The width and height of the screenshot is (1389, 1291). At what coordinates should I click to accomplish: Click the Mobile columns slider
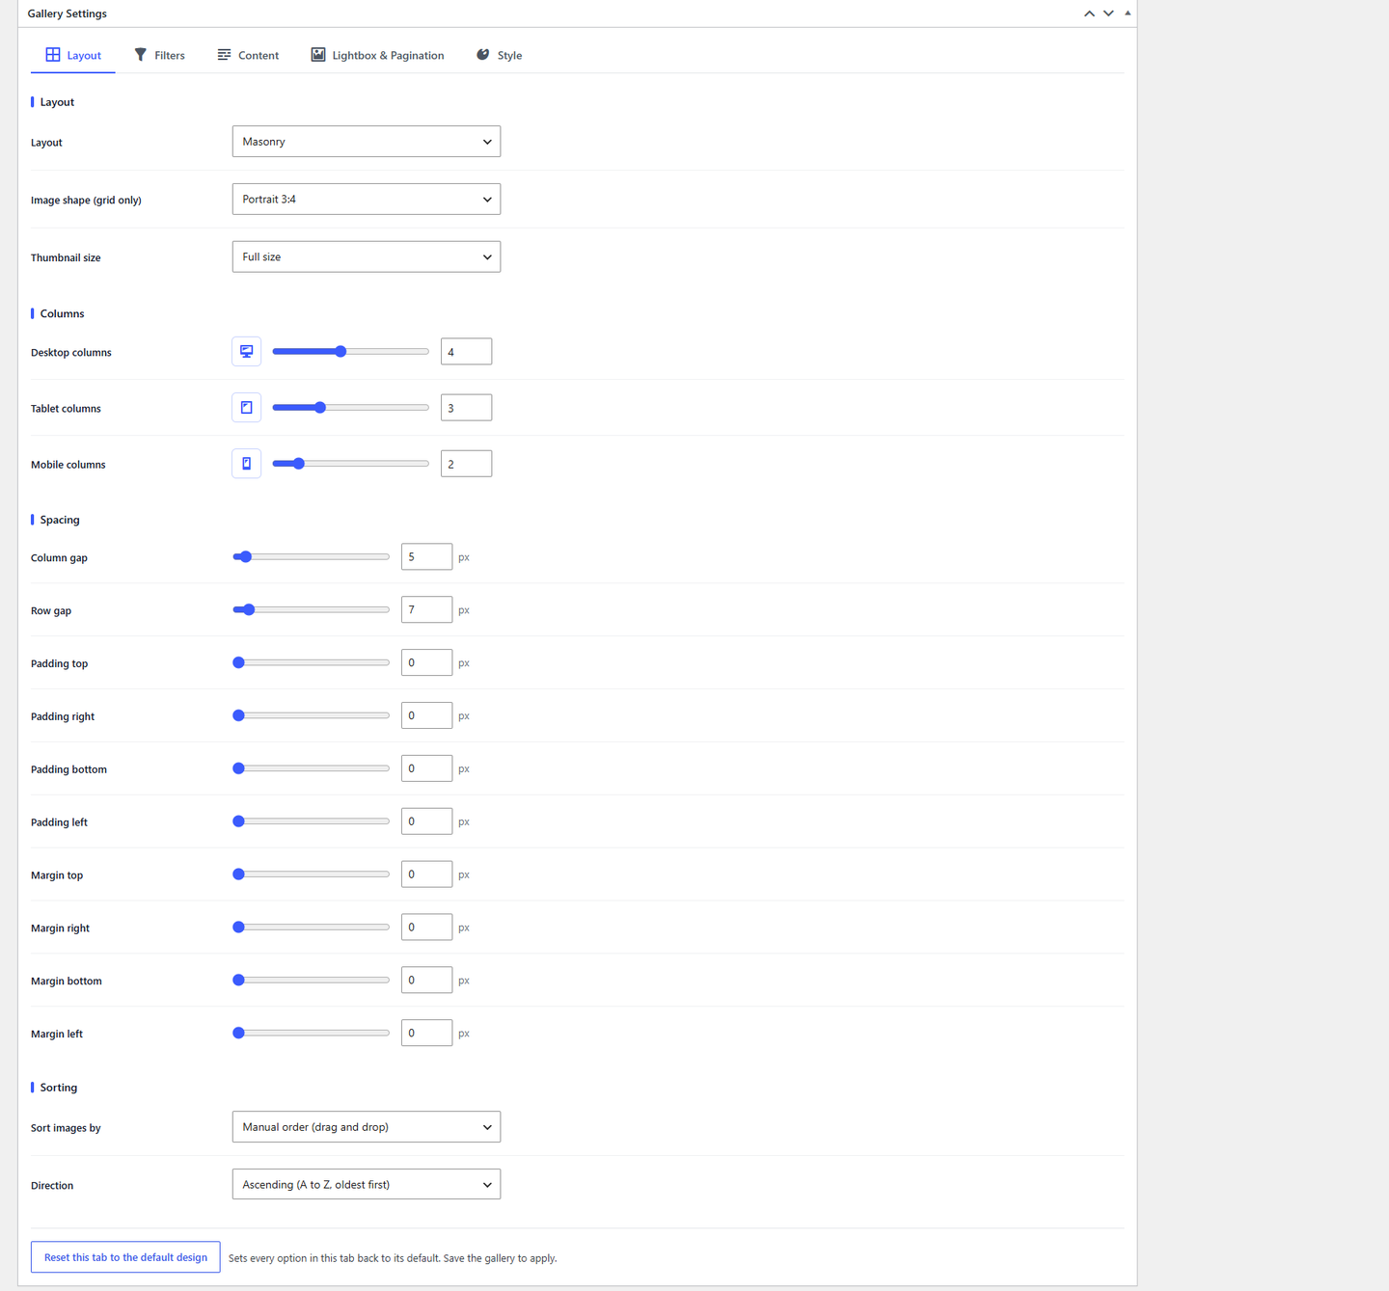[x=351, y=464]
